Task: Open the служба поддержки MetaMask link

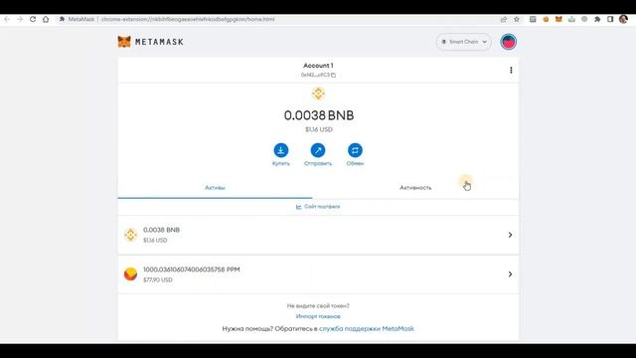Action: [x=367, y=329]
